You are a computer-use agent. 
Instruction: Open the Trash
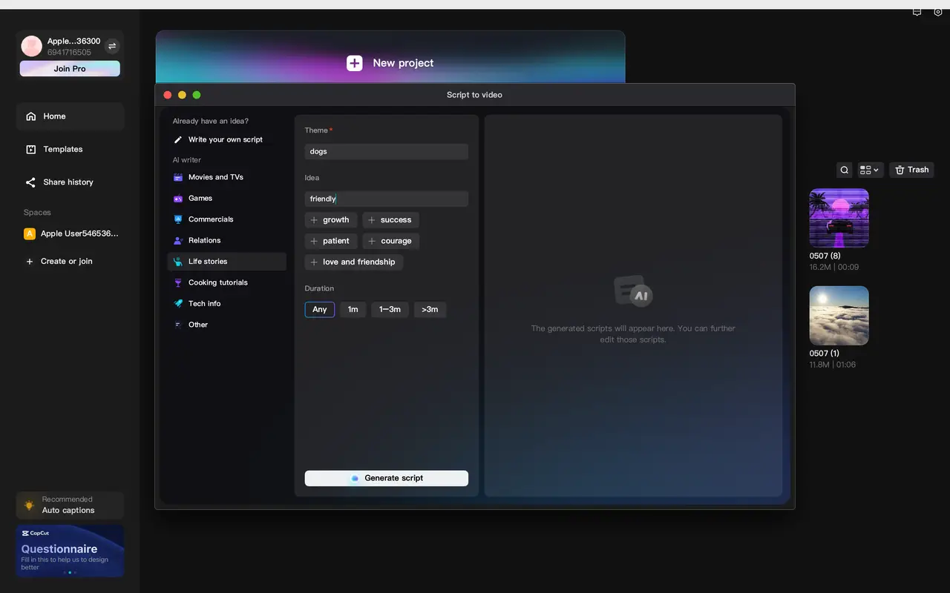pyautogui.click(x=911, y=170)
